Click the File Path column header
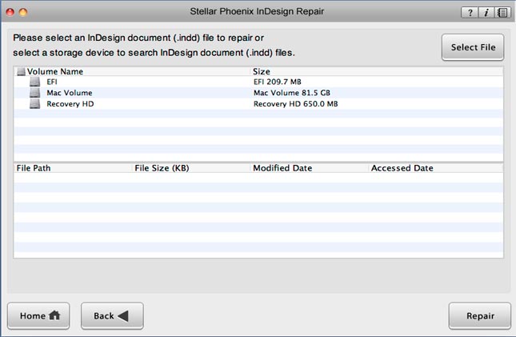This screenshot has height=337, width=516. click(x=34, y=168)
